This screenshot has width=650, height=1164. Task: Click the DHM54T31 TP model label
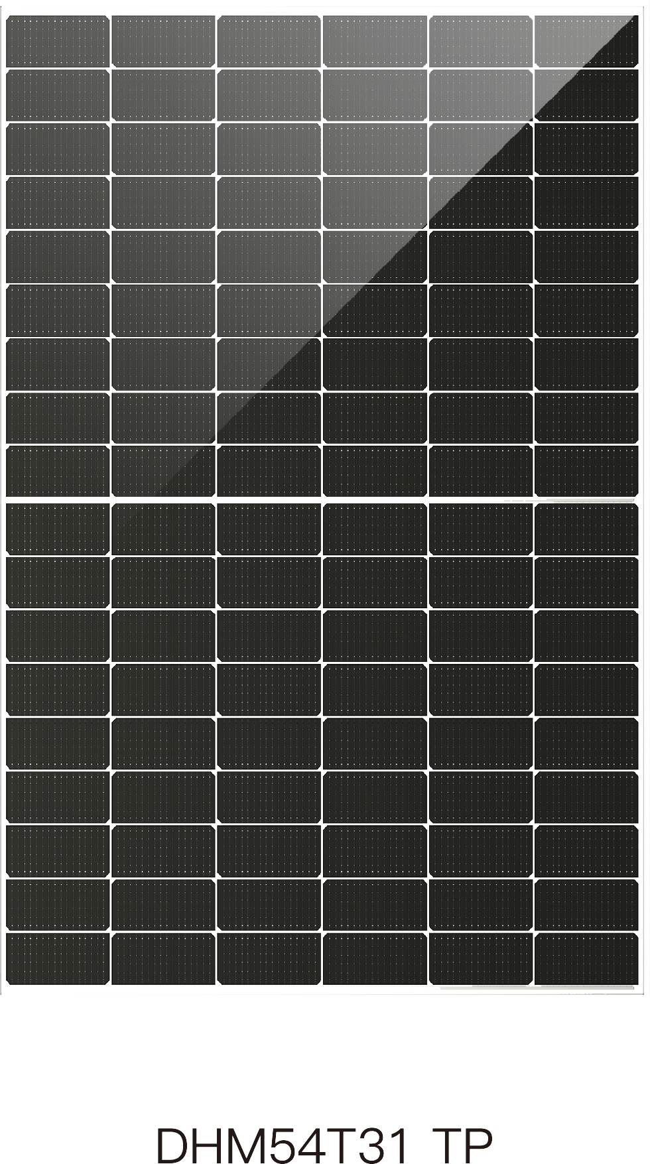(324, 1145)
